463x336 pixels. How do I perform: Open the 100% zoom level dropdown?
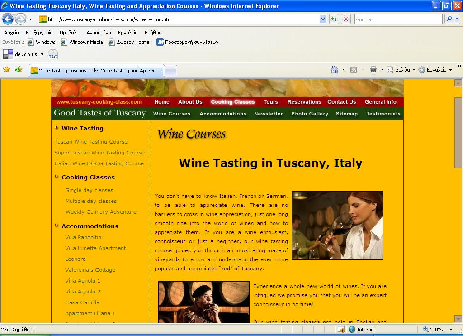click(451, 330)
